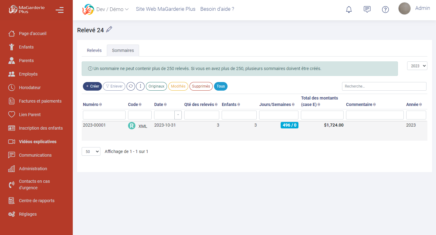Toggle the Modifiés filter
436x235 pixels.
178,86
